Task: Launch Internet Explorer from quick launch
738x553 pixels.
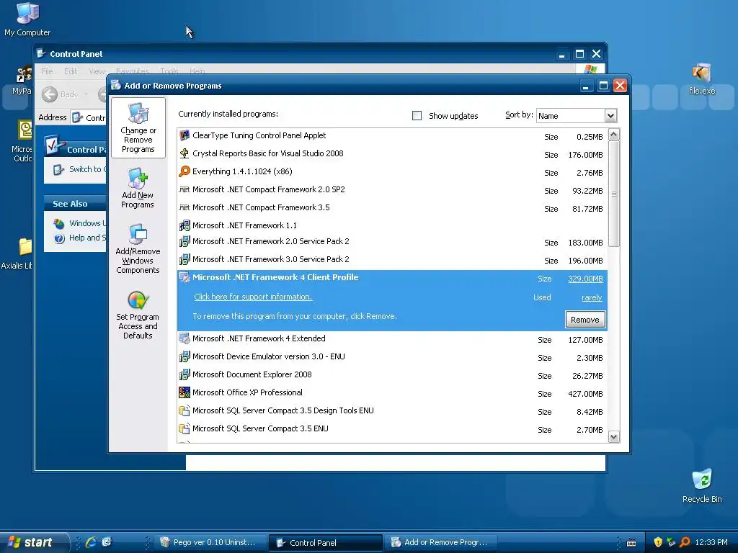Action: [91, 542]
